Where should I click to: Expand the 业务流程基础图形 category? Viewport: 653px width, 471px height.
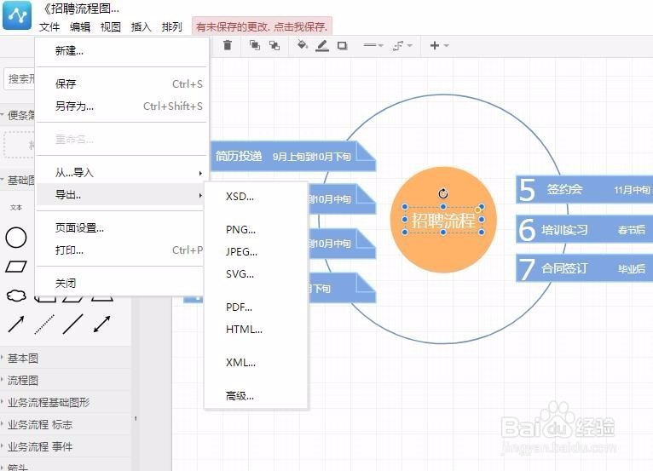[x=66, y=402]
